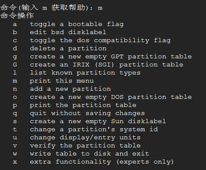Click the '命令操作' heading text
The width and height of the screenshot is (206, 170).
(17, 16)
